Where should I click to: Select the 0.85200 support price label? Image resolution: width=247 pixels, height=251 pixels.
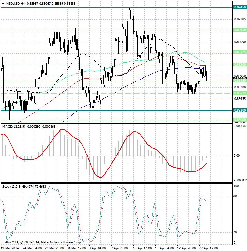pyautogui.click(x=239, y=111)
